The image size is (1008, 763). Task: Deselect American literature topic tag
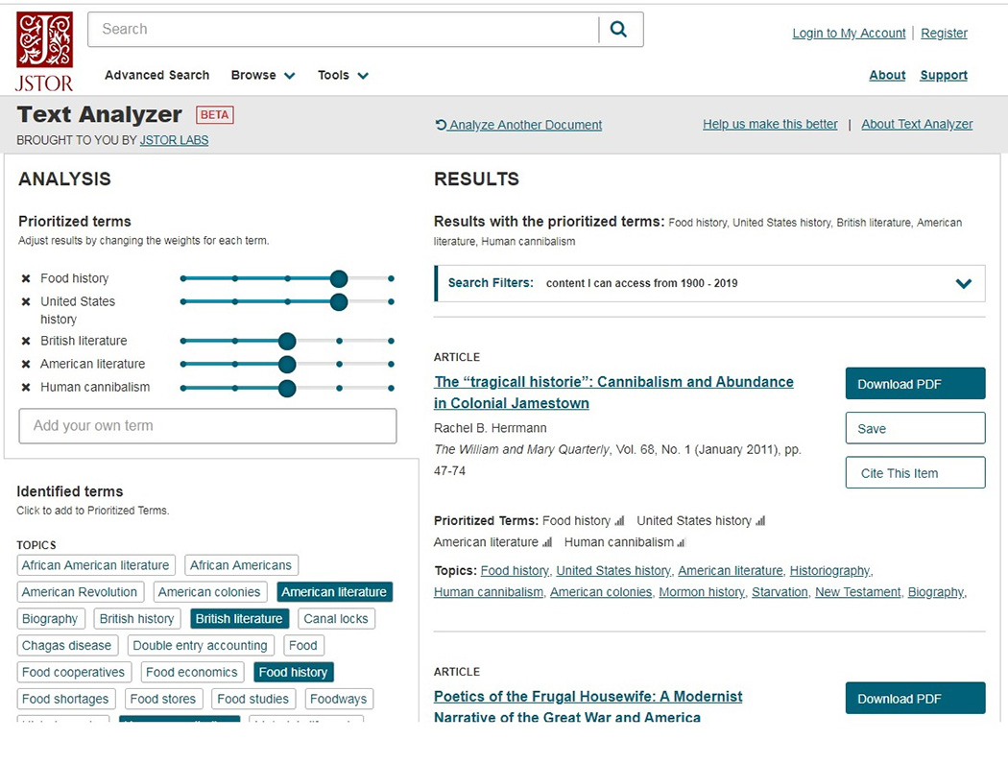[x=334, y=592]
